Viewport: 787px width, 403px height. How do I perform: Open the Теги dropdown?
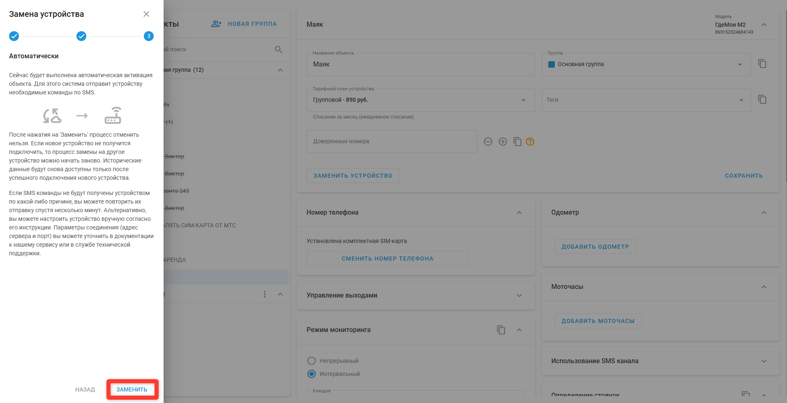(646, 100)
